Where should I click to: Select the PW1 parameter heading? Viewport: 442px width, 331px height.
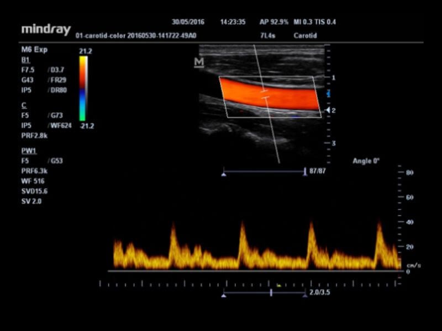(28, 150)
